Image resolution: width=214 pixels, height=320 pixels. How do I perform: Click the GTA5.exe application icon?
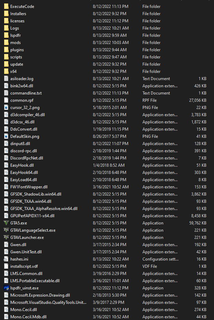click(x=6, y=223)
